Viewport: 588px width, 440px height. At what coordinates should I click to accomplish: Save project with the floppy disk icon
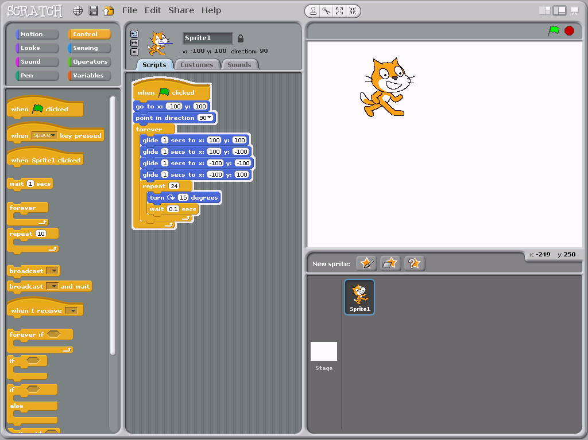pos(94,11)
